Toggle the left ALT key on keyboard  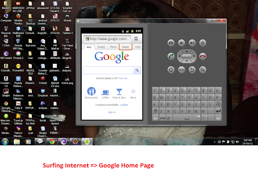click(x=155, y=118)
